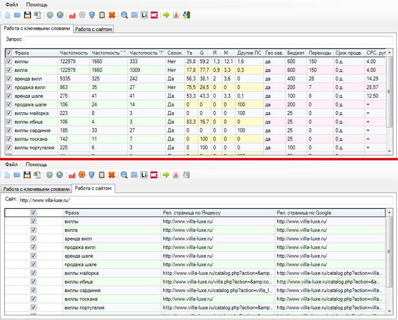Click the Save floppy icon in upper toolbar
Viewport: 398px width, 320px height.
pos(27,14)
